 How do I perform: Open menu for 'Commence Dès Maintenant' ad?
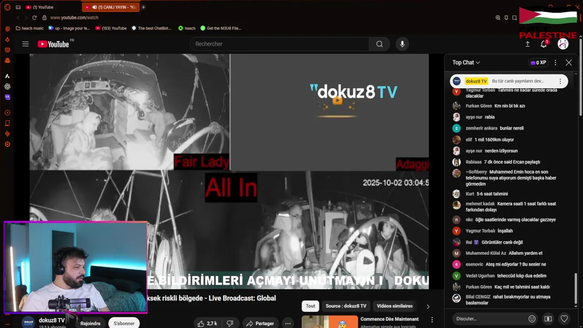(x=432, y=319)
